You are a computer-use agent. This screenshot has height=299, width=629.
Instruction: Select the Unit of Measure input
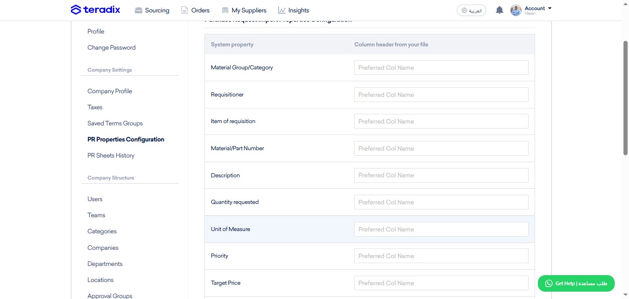click(x=441, y=229)
